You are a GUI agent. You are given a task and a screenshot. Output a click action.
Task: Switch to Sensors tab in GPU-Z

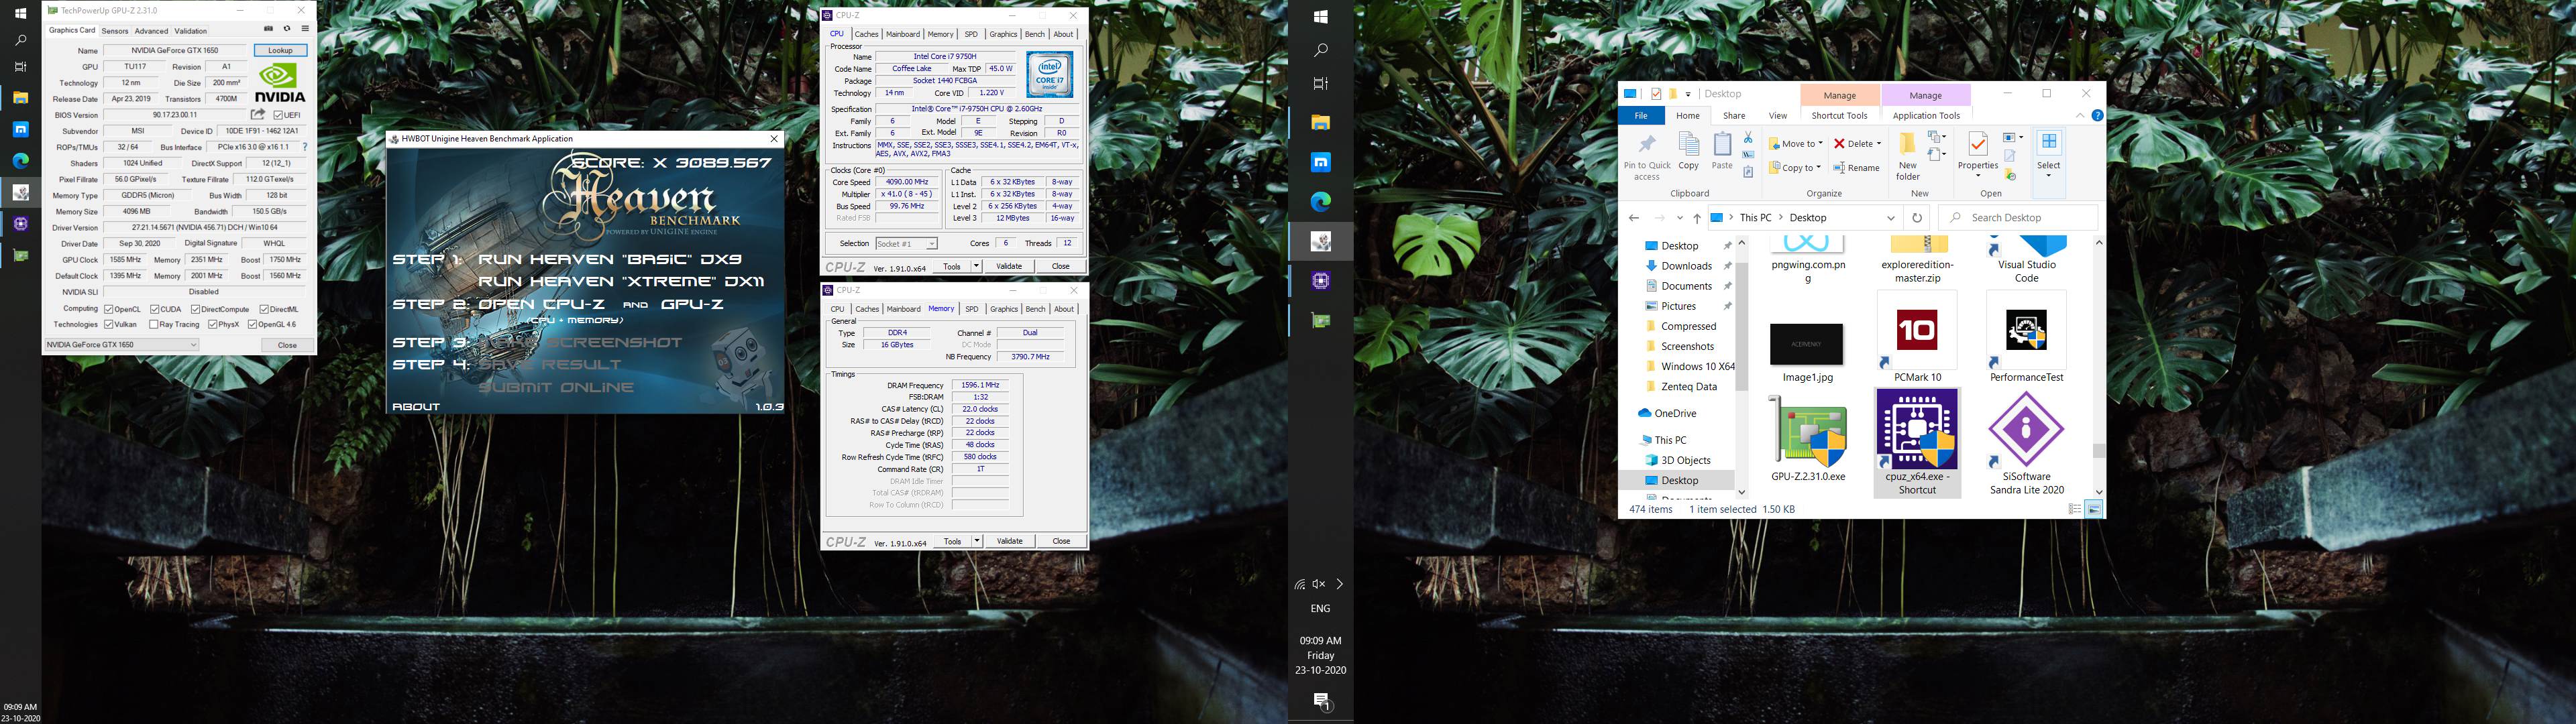click(x=114, y=31)
